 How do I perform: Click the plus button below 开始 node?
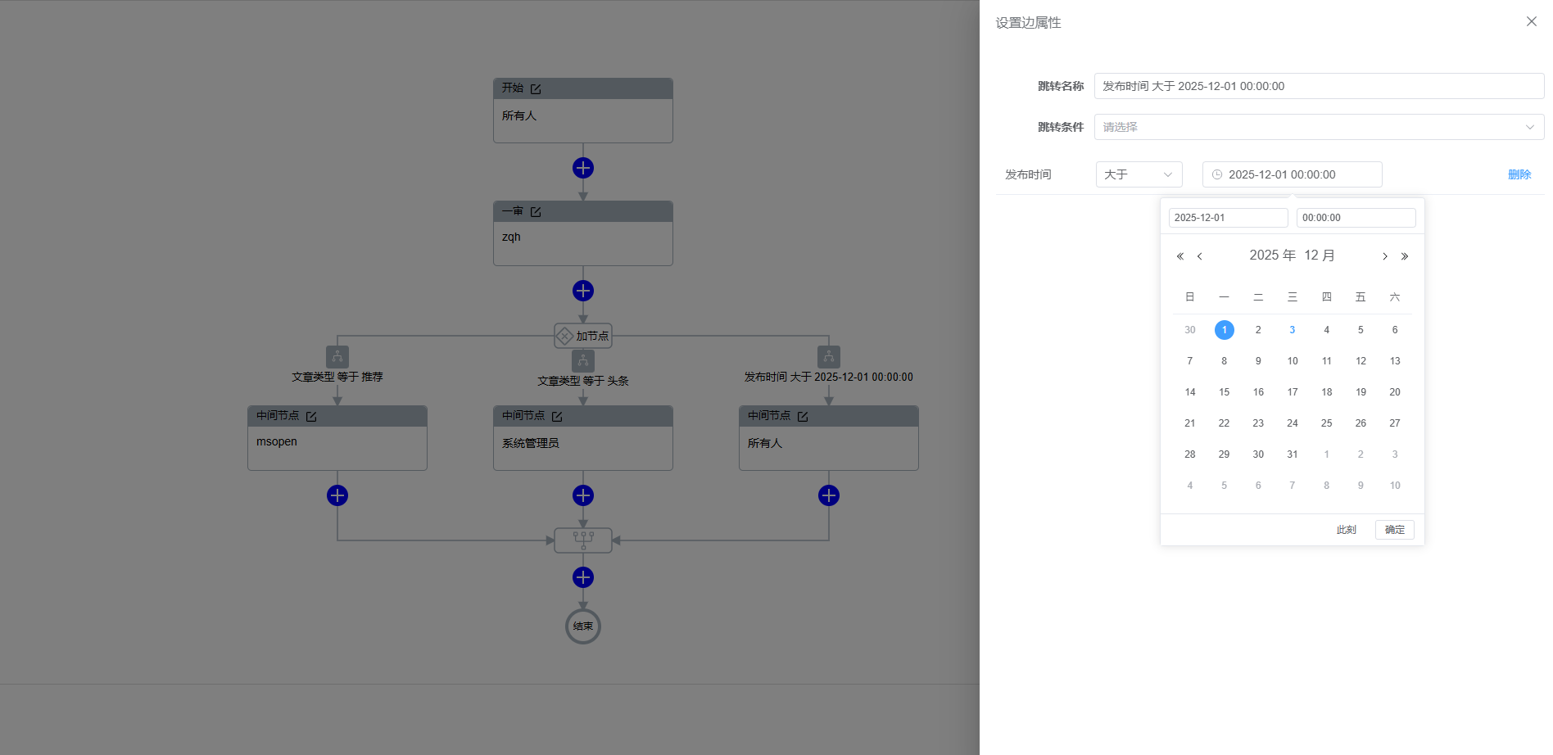tap(583, 168)
